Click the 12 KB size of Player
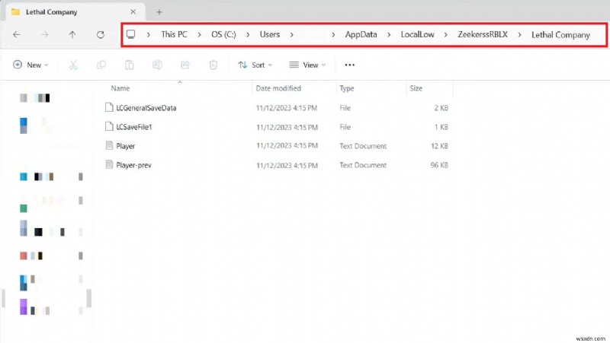The height and width of the screenshot is (343, 610). click(440, 146)
